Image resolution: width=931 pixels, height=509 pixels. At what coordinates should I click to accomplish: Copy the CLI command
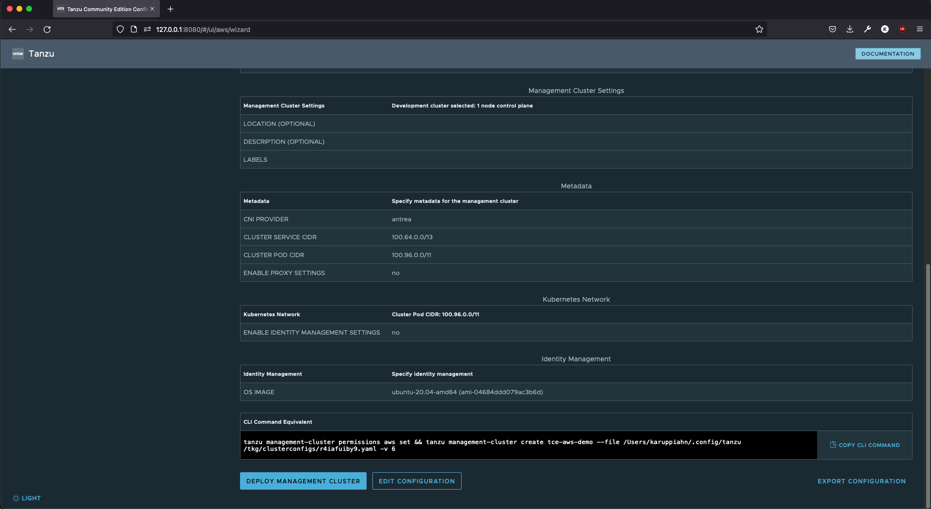(x=865, y=445)
